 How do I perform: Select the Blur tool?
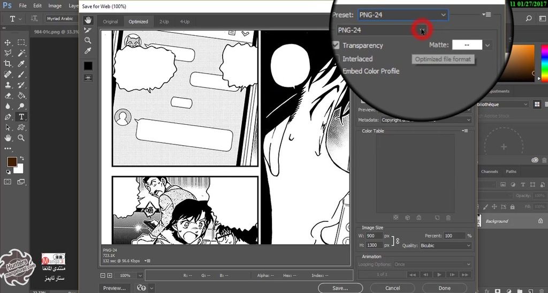point(7,106)
